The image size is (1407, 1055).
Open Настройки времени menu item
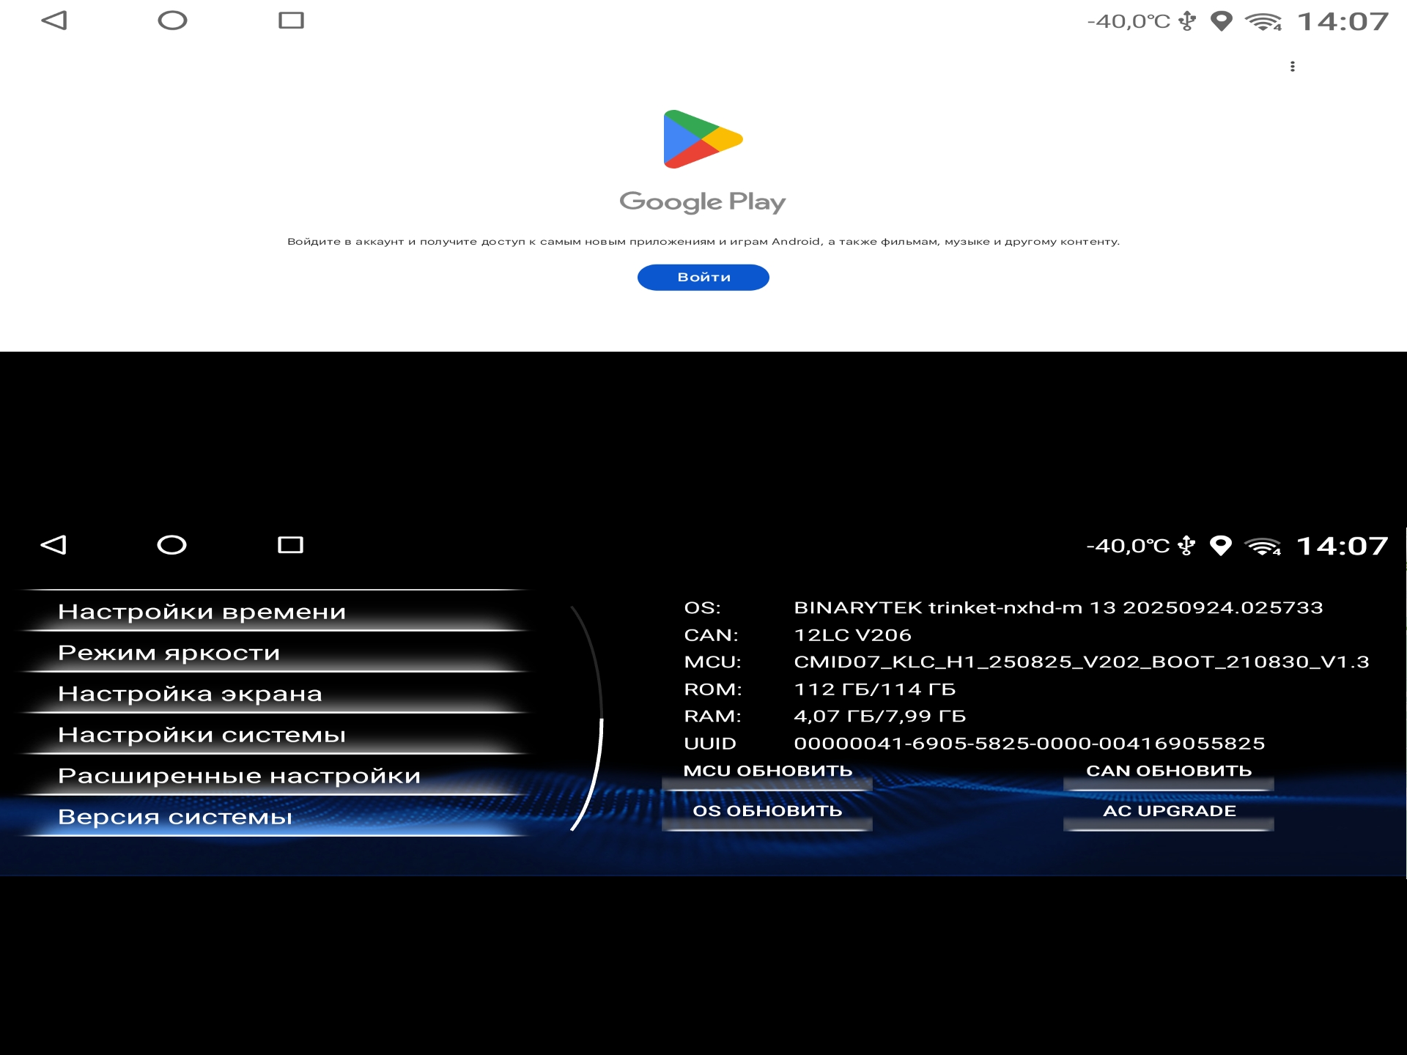tap(202, 612)
